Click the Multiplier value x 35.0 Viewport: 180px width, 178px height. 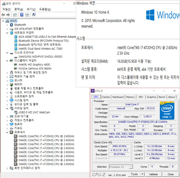(x=119, y=150)
